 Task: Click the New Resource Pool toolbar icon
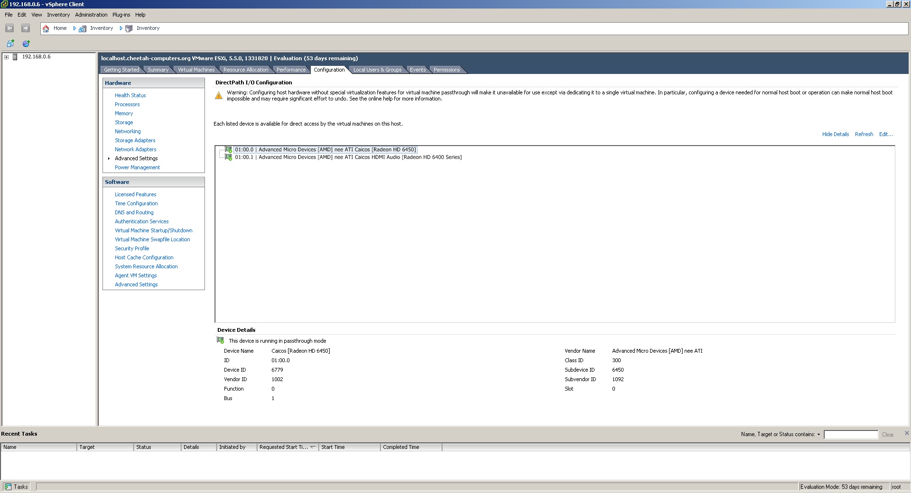(x=27, y=44)
